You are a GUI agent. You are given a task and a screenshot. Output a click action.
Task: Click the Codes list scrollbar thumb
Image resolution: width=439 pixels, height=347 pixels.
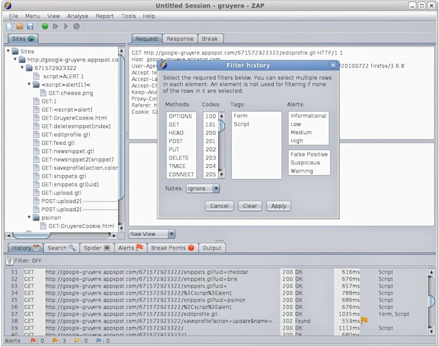tap(221, 127)
